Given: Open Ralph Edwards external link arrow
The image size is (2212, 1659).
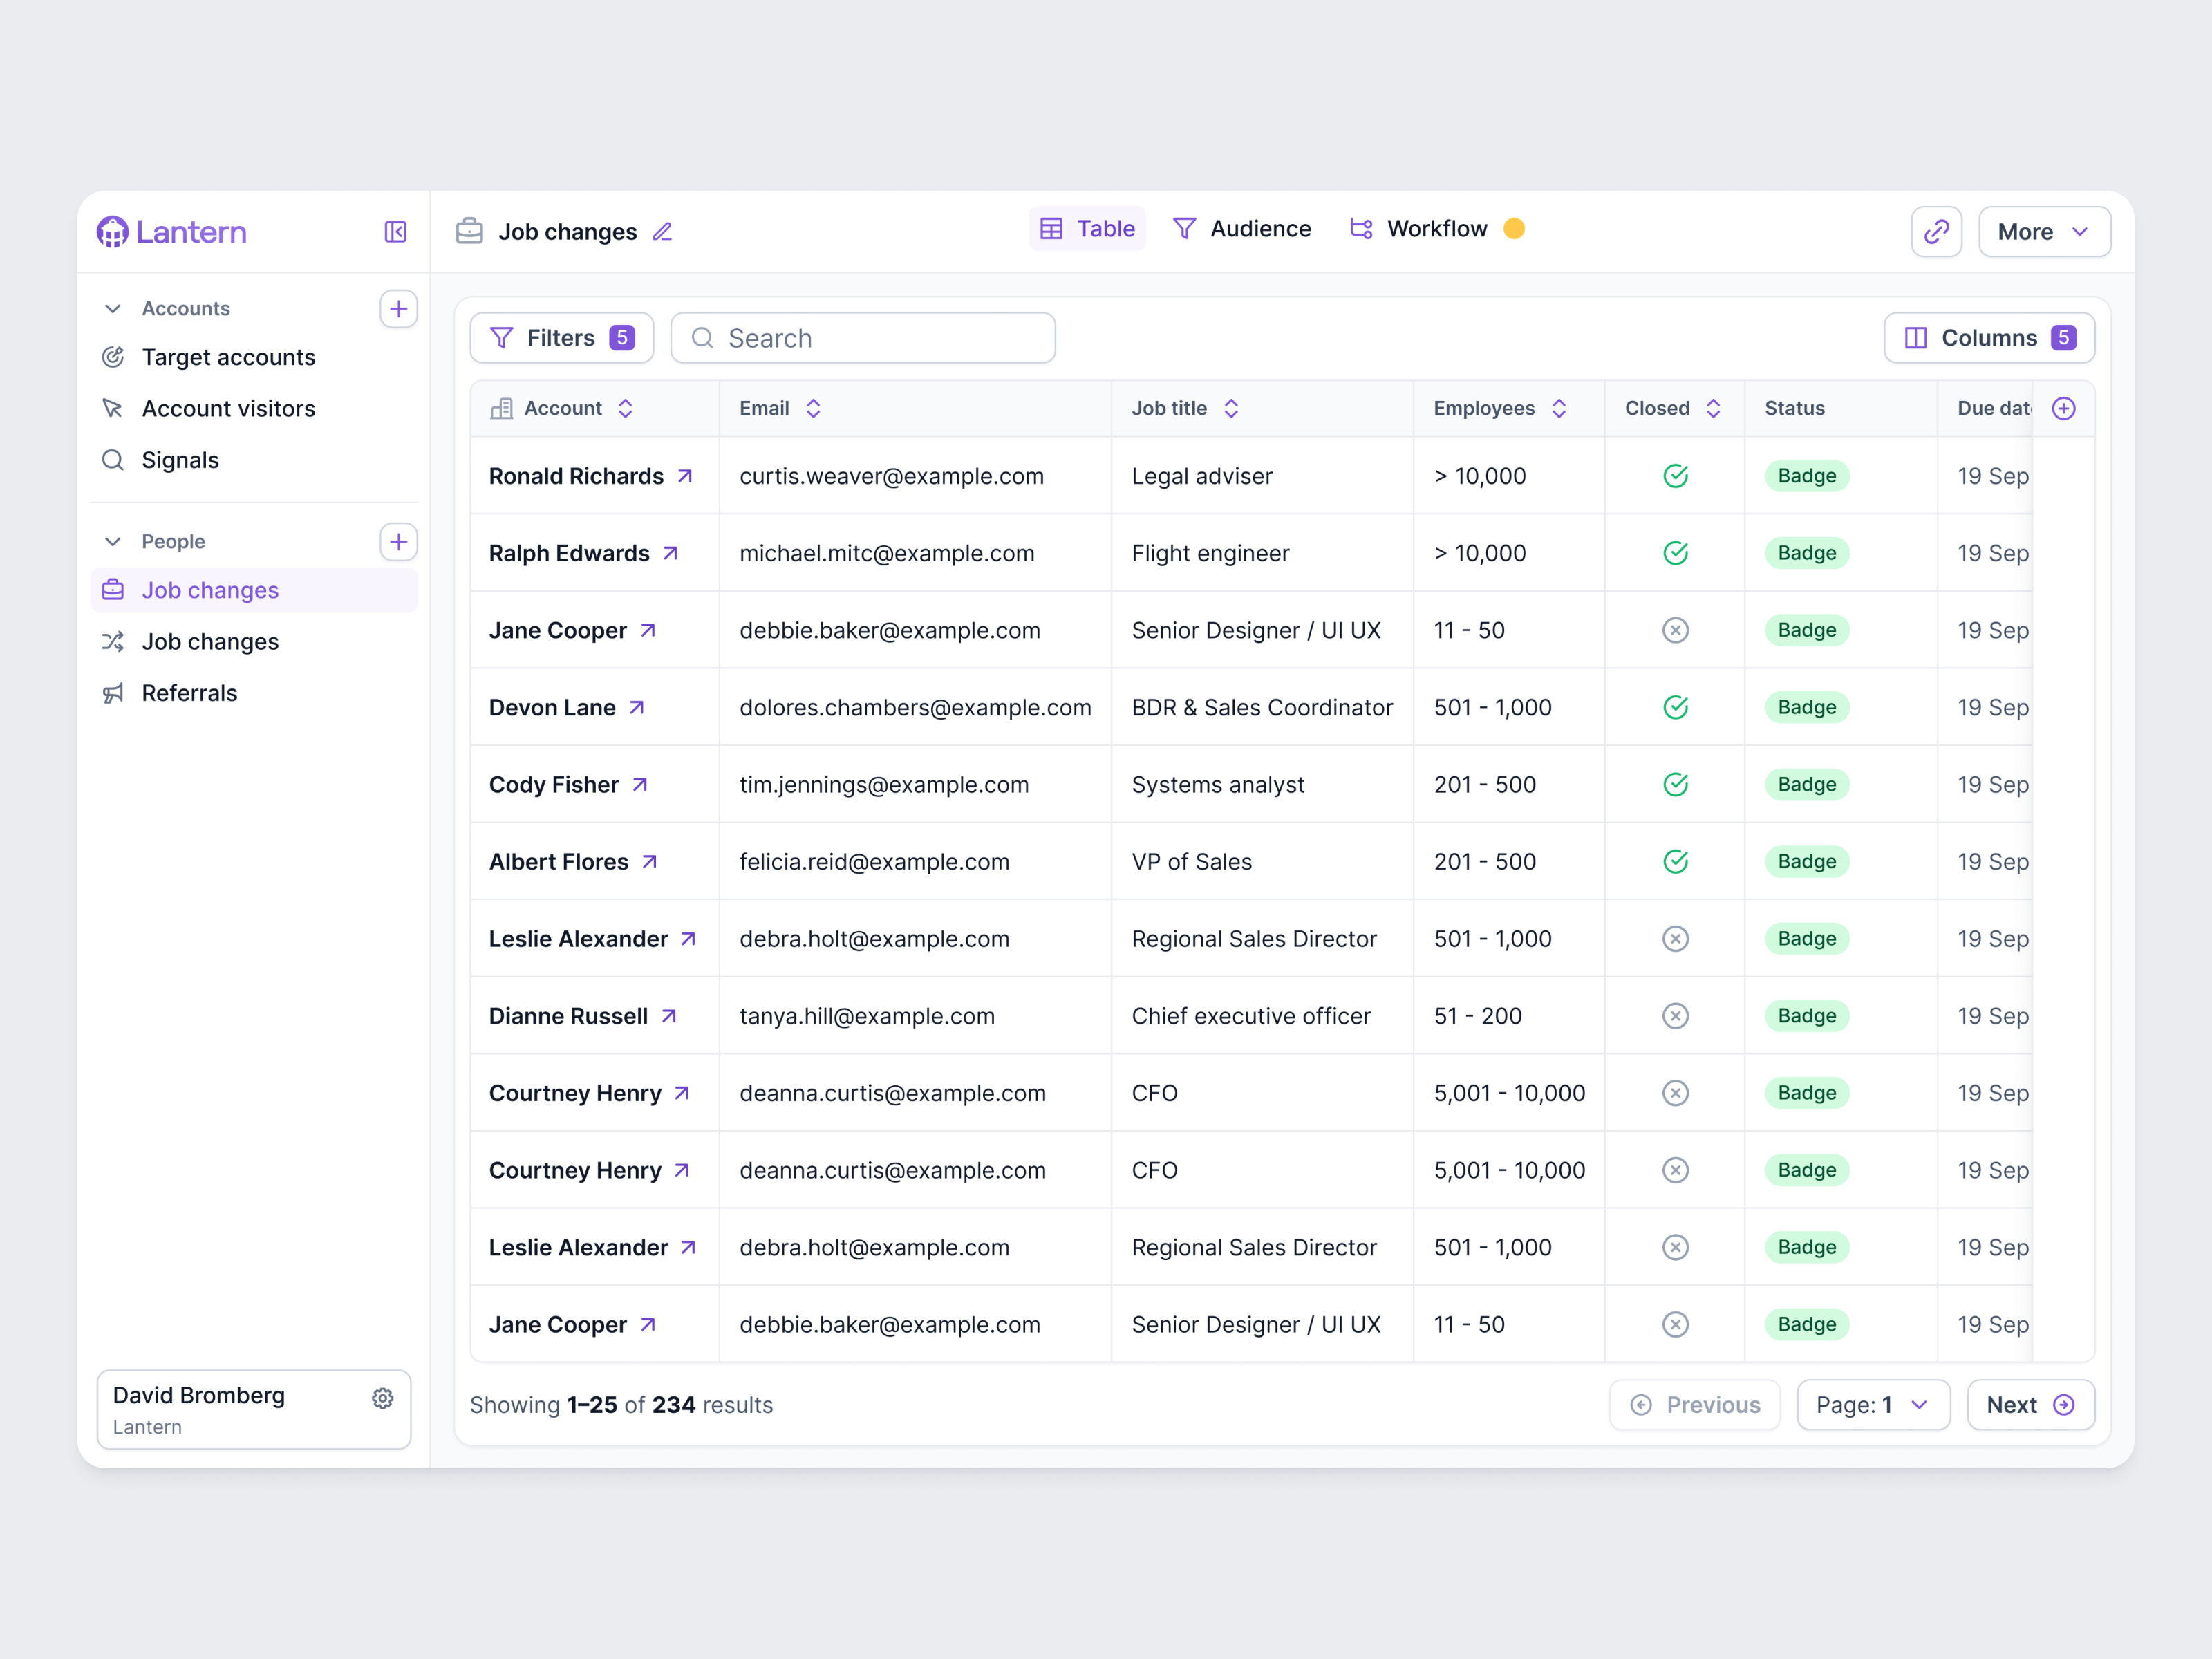Looking at the screenshot, I should 671,553.
